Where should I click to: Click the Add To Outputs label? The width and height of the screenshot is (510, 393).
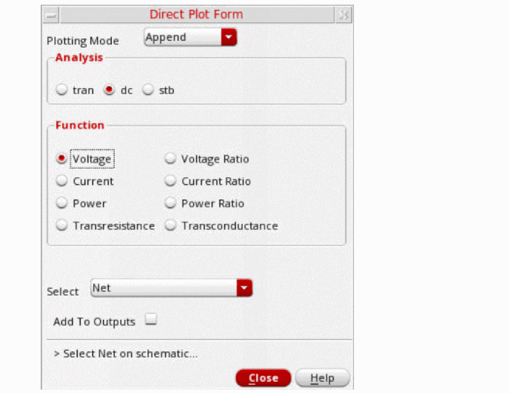(94, 322)
